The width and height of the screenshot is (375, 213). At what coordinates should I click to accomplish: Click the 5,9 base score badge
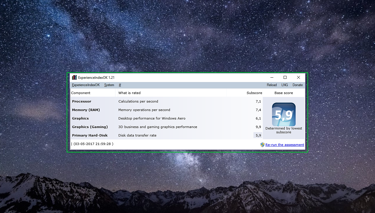(x=284, y=115)
